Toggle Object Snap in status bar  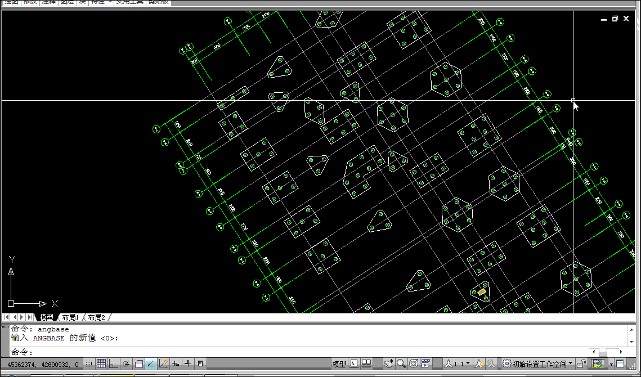coord(138,363)
